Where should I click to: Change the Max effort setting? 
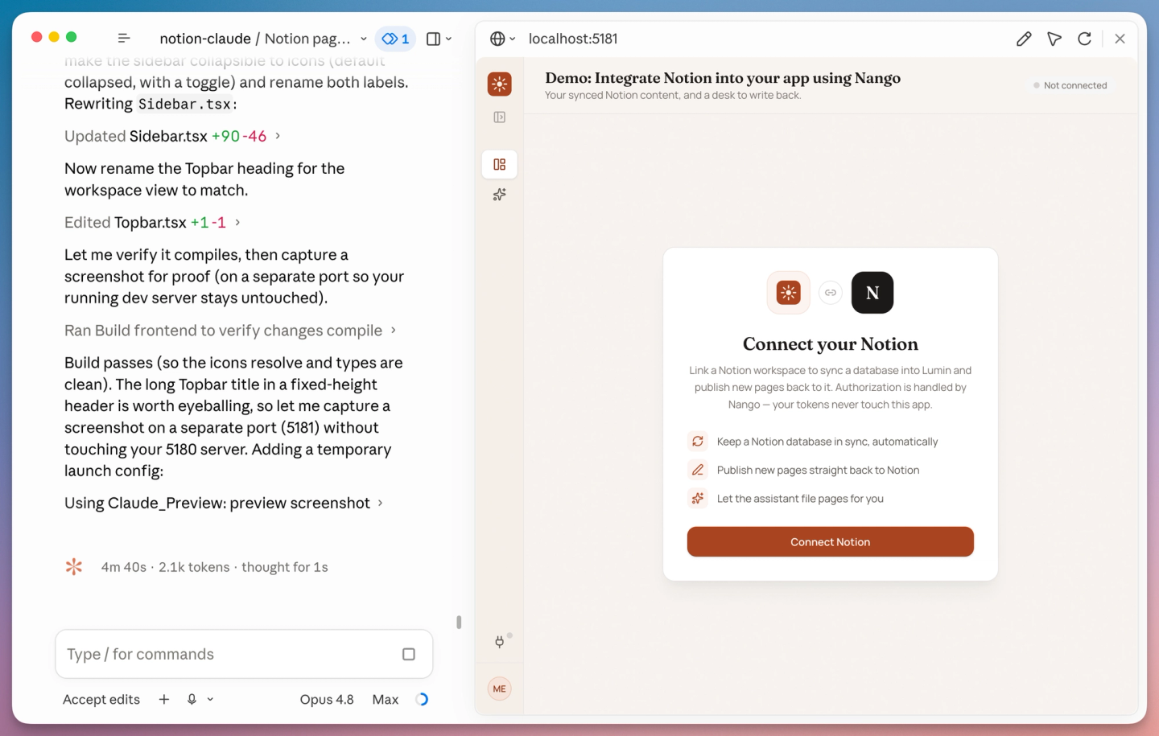(386, 700)
